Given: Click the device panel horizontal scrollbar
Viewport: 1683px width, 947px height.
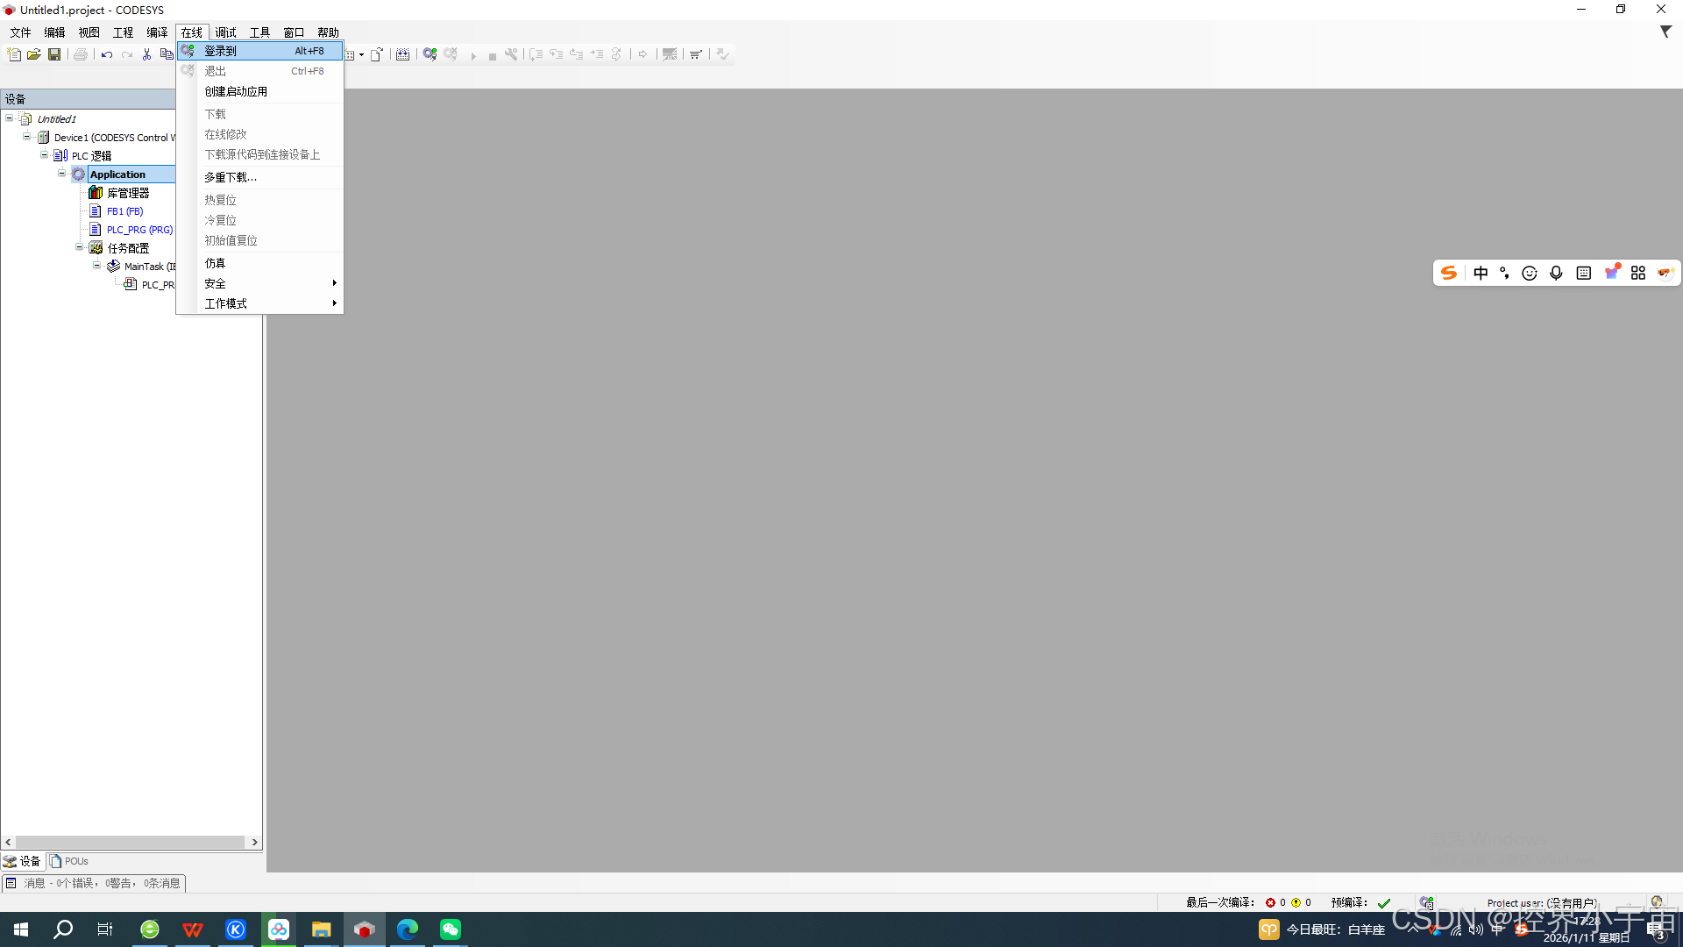Looking at the screenshot, I should pyautogui.click(x=130, y=842).
